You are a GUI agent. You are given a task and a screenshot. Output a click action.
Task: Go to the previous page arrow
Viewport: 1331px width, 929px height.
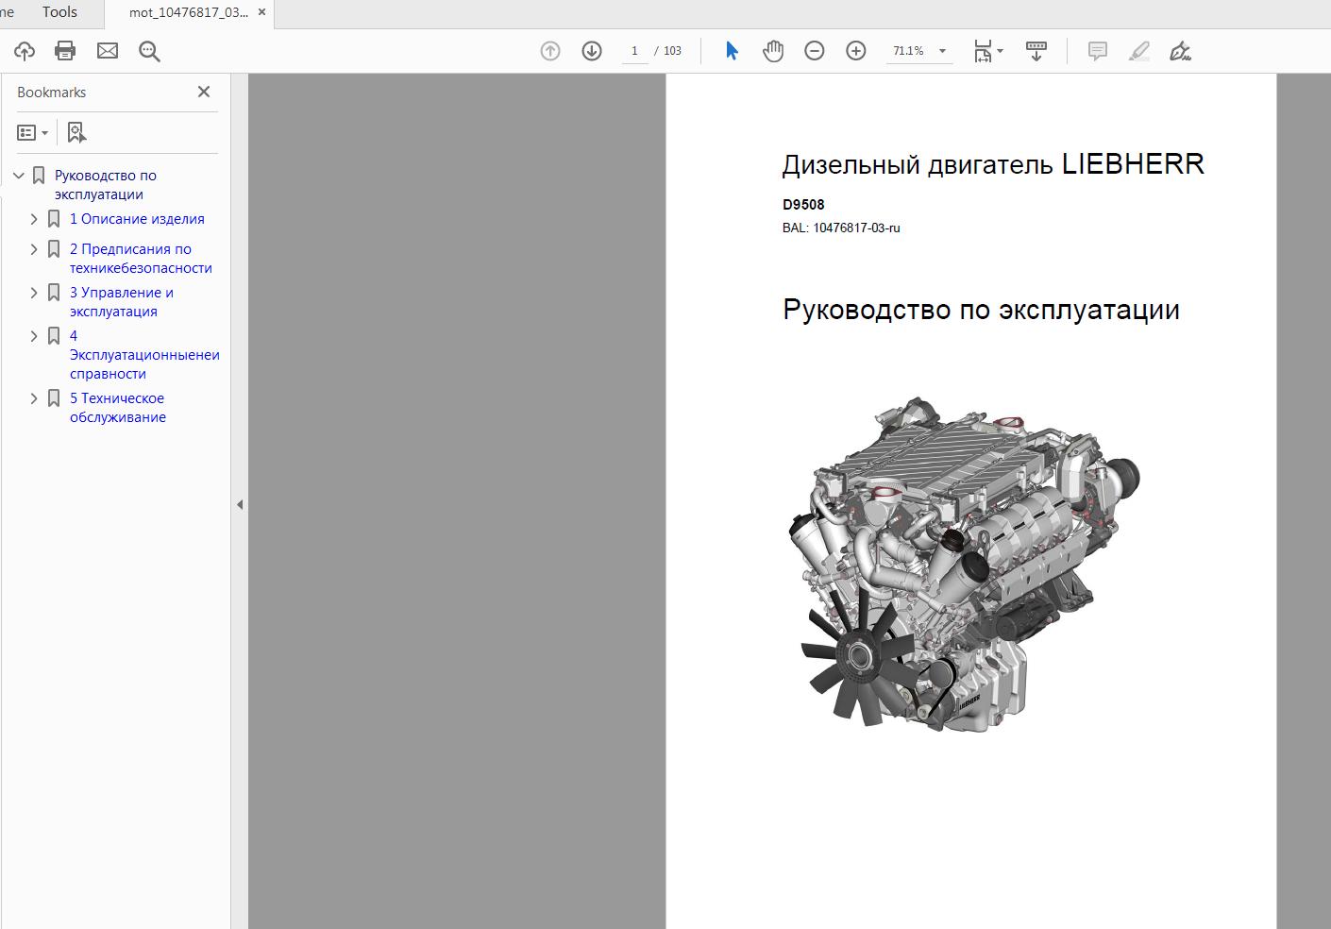[549, 50]
